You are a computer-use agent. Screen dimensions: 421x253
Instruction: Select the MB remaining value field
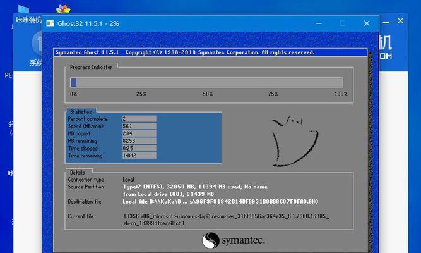138,140
